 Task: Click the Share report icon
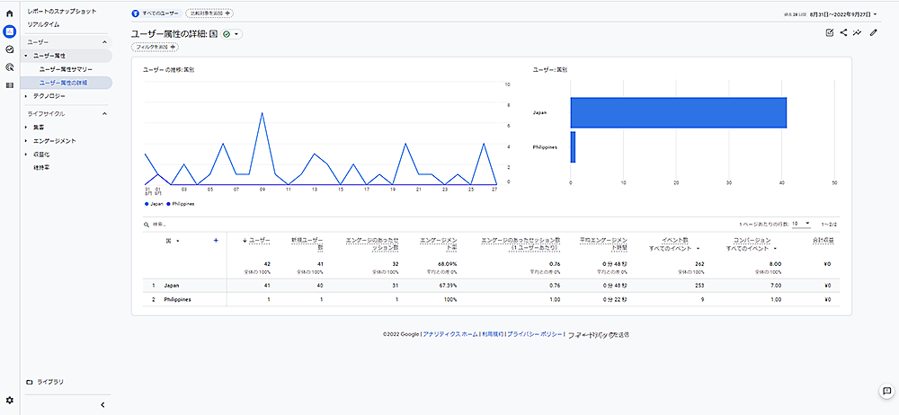click(843, 33)
